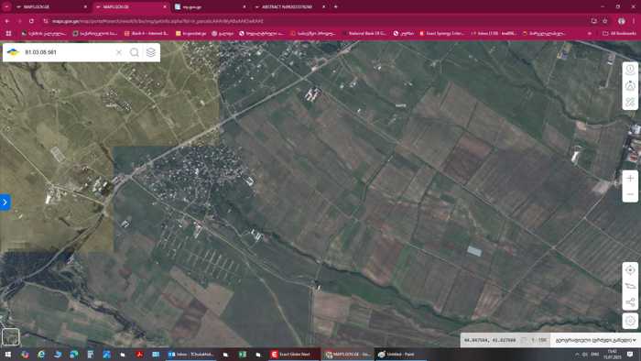Click the third icon in upper right map toolbar
641x361 pixels.
pos(630,102)
